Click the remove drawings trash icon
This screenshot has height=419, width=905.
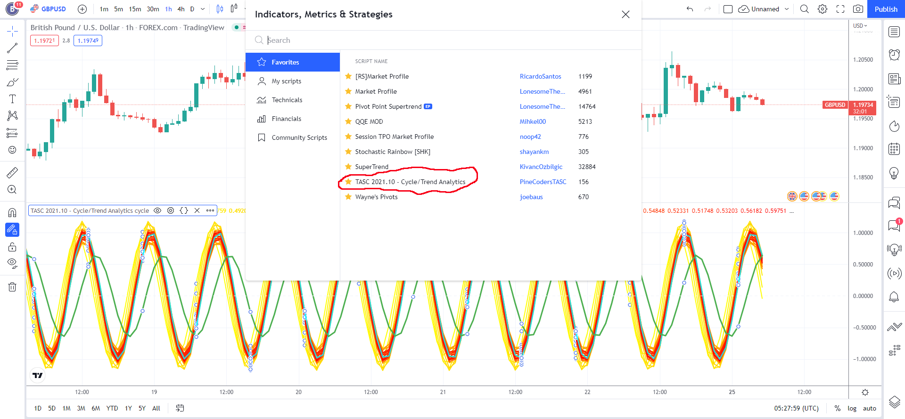click(x=12, y=287)
